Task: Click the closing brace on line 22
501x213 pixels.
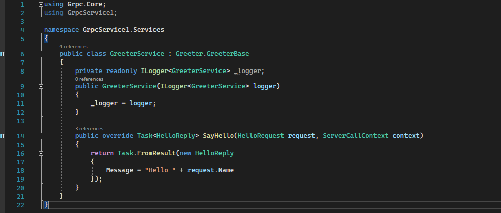Action: [x=46, y=204]
